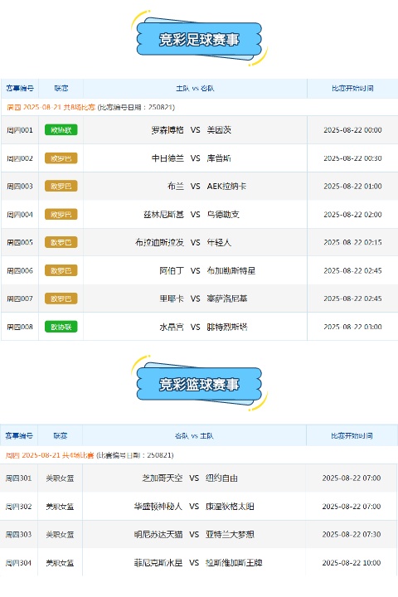Click the 欧罗巴 badge in row 周四002
Screen dimensions: 398x597
61,158
